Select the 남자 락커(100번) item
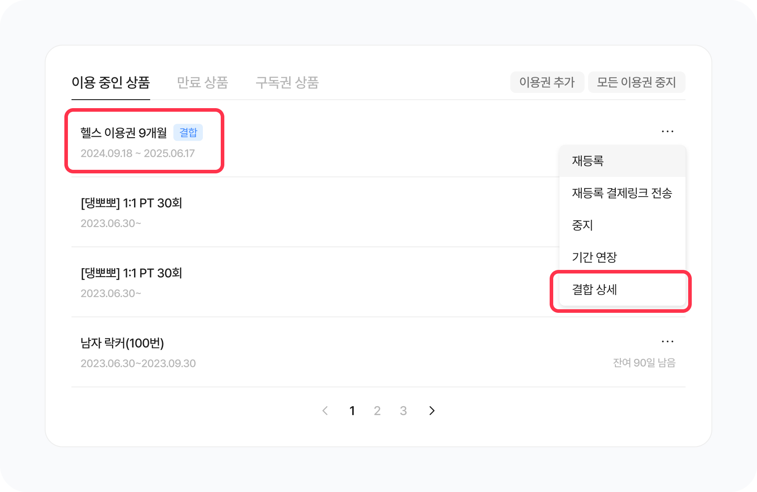The height and width of the screenshot is (492, 757). tap(122, 343)
